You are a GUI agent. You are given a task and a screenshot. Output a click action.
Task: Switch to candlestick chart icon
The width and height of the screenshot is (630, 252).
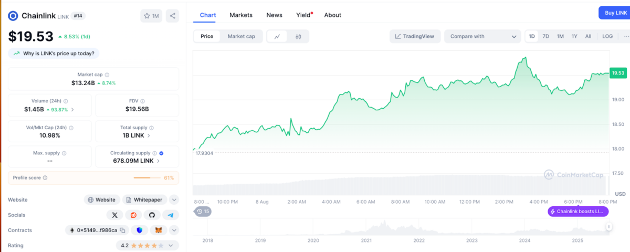coord(298,36)
